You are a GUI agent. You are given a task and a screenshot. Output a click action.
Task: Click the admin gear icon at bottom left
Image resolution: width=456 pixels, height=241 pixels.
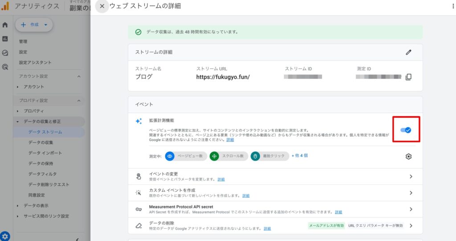pos(5,236)
